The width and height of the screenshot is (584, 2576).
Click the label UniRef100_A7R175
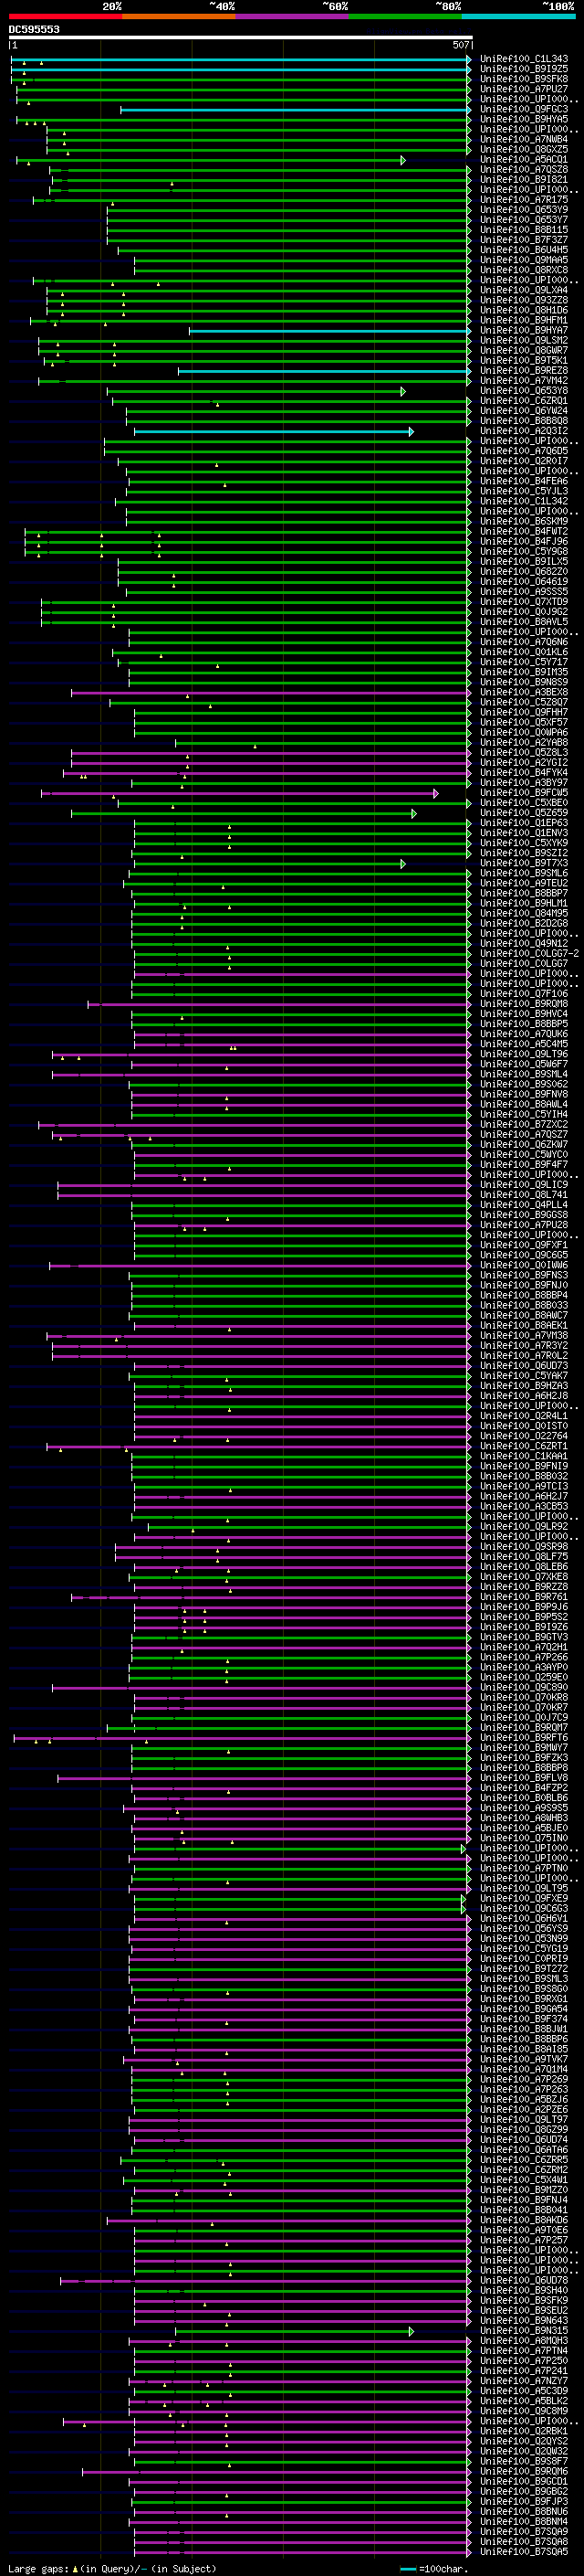(x=524, y=199)
